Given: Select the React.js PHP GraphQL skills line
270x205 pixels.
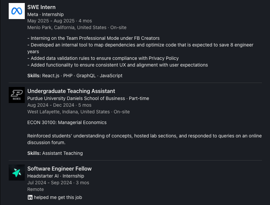Looking at the screenshot, I should (75, 76).
